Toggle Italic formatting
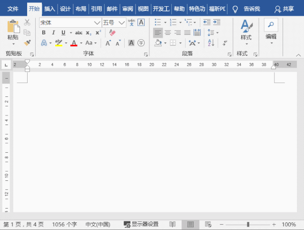This screenshot has width=304, height=230. [x=53, y=32]
